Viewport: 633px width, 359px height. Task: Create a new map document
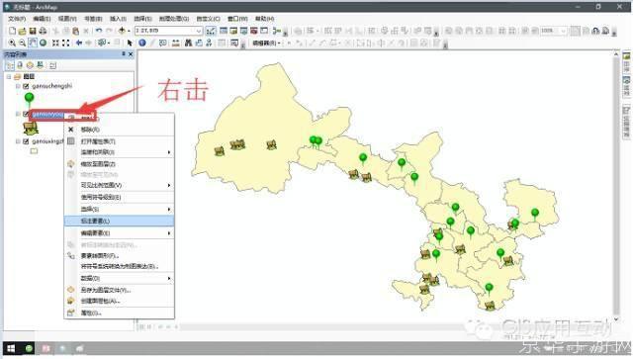pos(12,31)
